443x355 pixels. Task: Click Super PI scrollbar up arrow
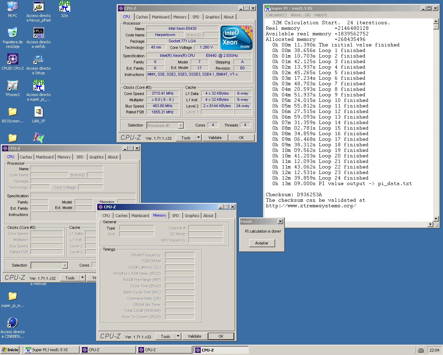[436, 22]
